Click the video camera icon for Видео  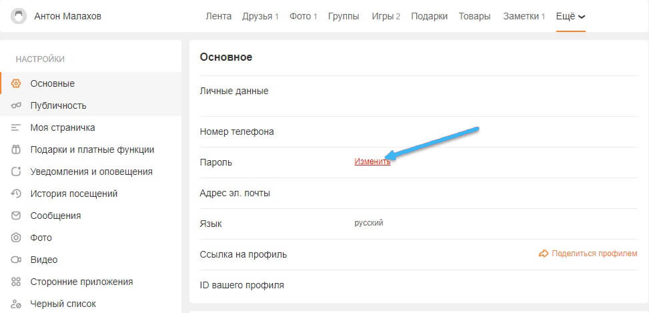point(17,260)
